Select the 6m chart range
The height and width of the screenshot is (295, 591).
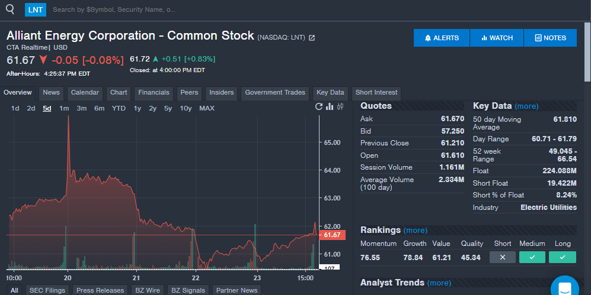[x=99, y=108]
